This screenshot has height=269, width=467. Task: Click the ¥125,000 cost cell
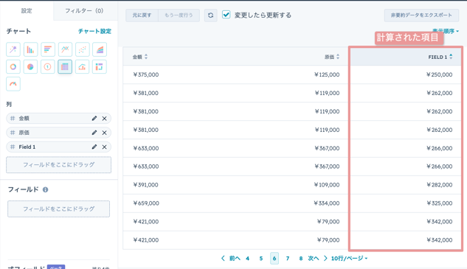click(327, 74)
